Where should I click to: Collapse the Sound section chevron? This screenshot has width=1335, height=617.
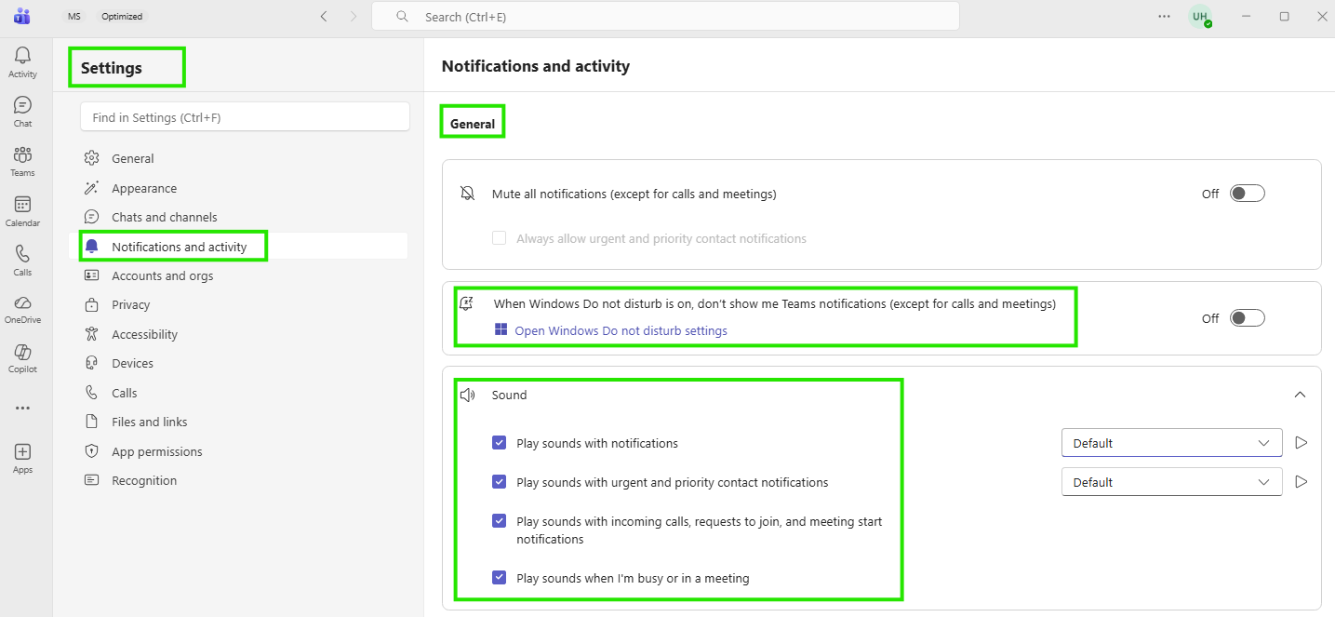[x=1300, y=395]
